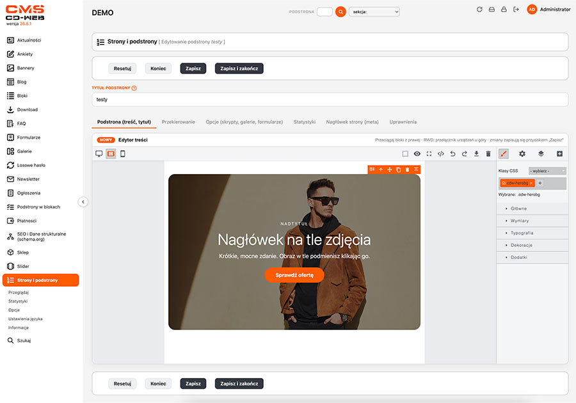Delete the selected hero block via orange toolbar
The image size is (576, 403).
tap(407, 170)
